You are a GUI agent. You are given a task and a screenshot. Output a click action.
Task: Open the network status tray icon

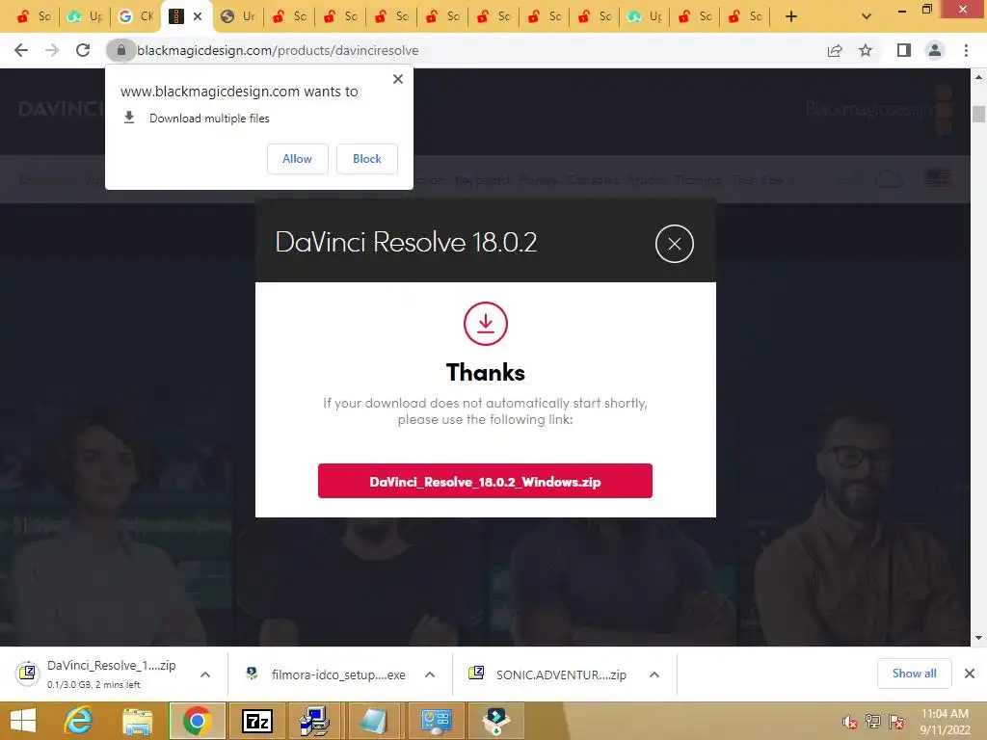pyautogui.click(x=873, y=722)
